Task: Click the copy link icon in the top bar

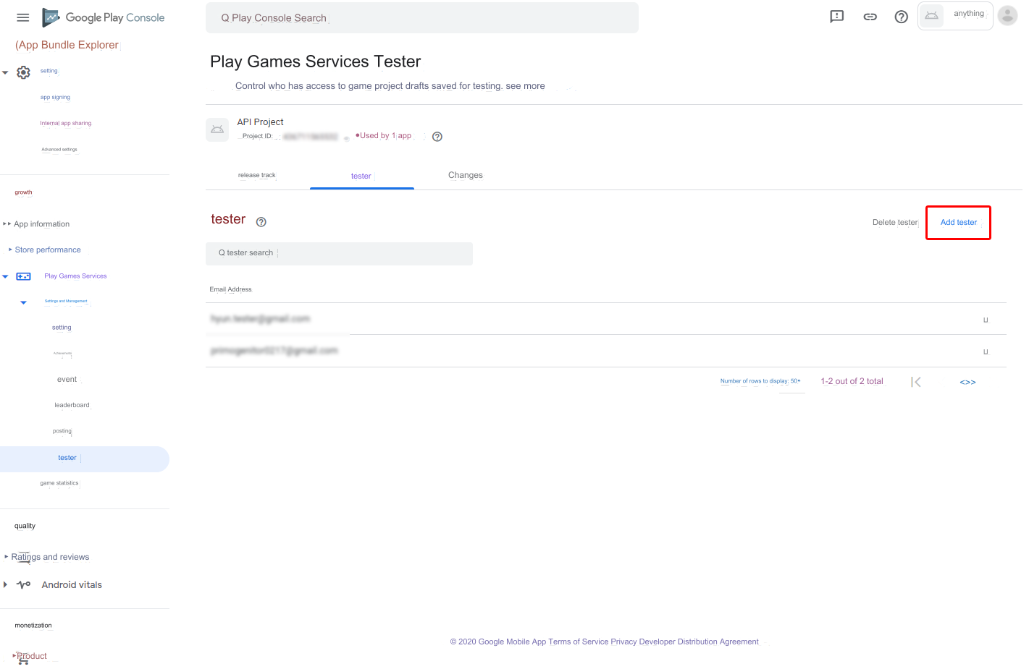Action: click(870, 17)
